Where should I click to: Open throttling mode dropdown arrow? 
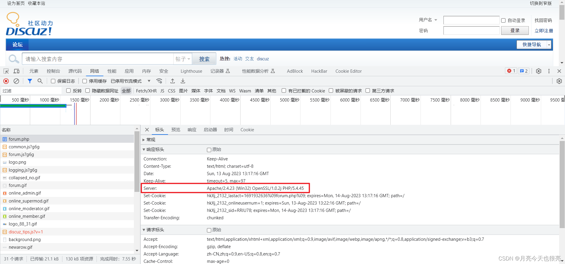coord(149,81)
